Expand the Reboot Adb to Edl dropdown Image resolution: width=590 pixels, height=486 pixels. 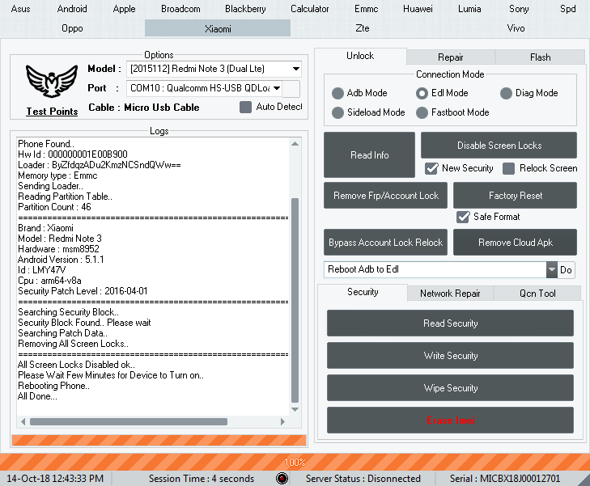pos(552,269)
